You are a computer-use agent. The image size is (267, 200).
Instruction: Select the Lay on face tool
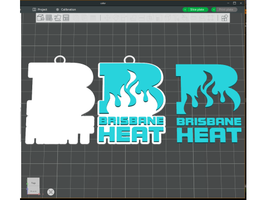[x=133, y=18]
